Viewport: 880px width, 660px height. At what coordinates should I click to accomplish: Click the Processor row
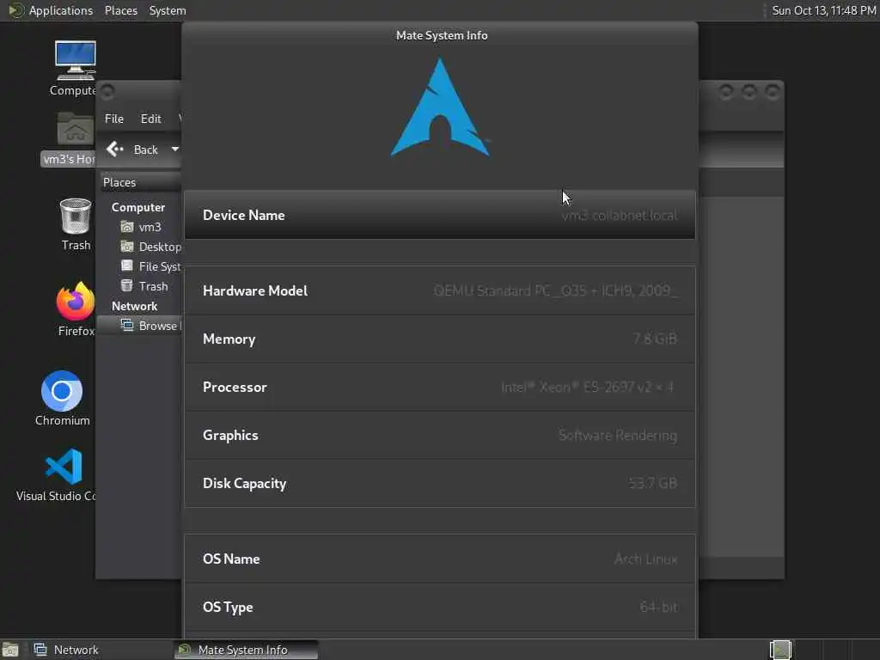pyautogui.click(x=440, y=388)
